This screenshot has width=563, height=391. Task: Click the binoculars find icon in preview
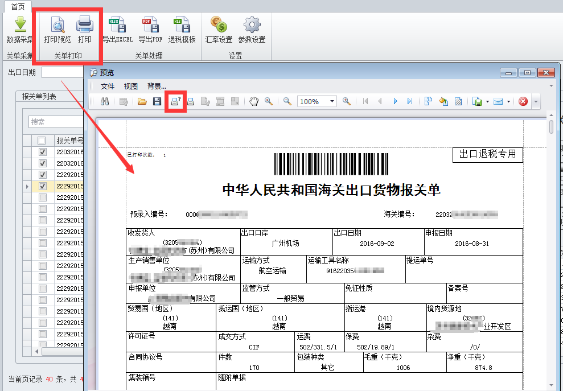pyautogui.click(x=105, y=101)
